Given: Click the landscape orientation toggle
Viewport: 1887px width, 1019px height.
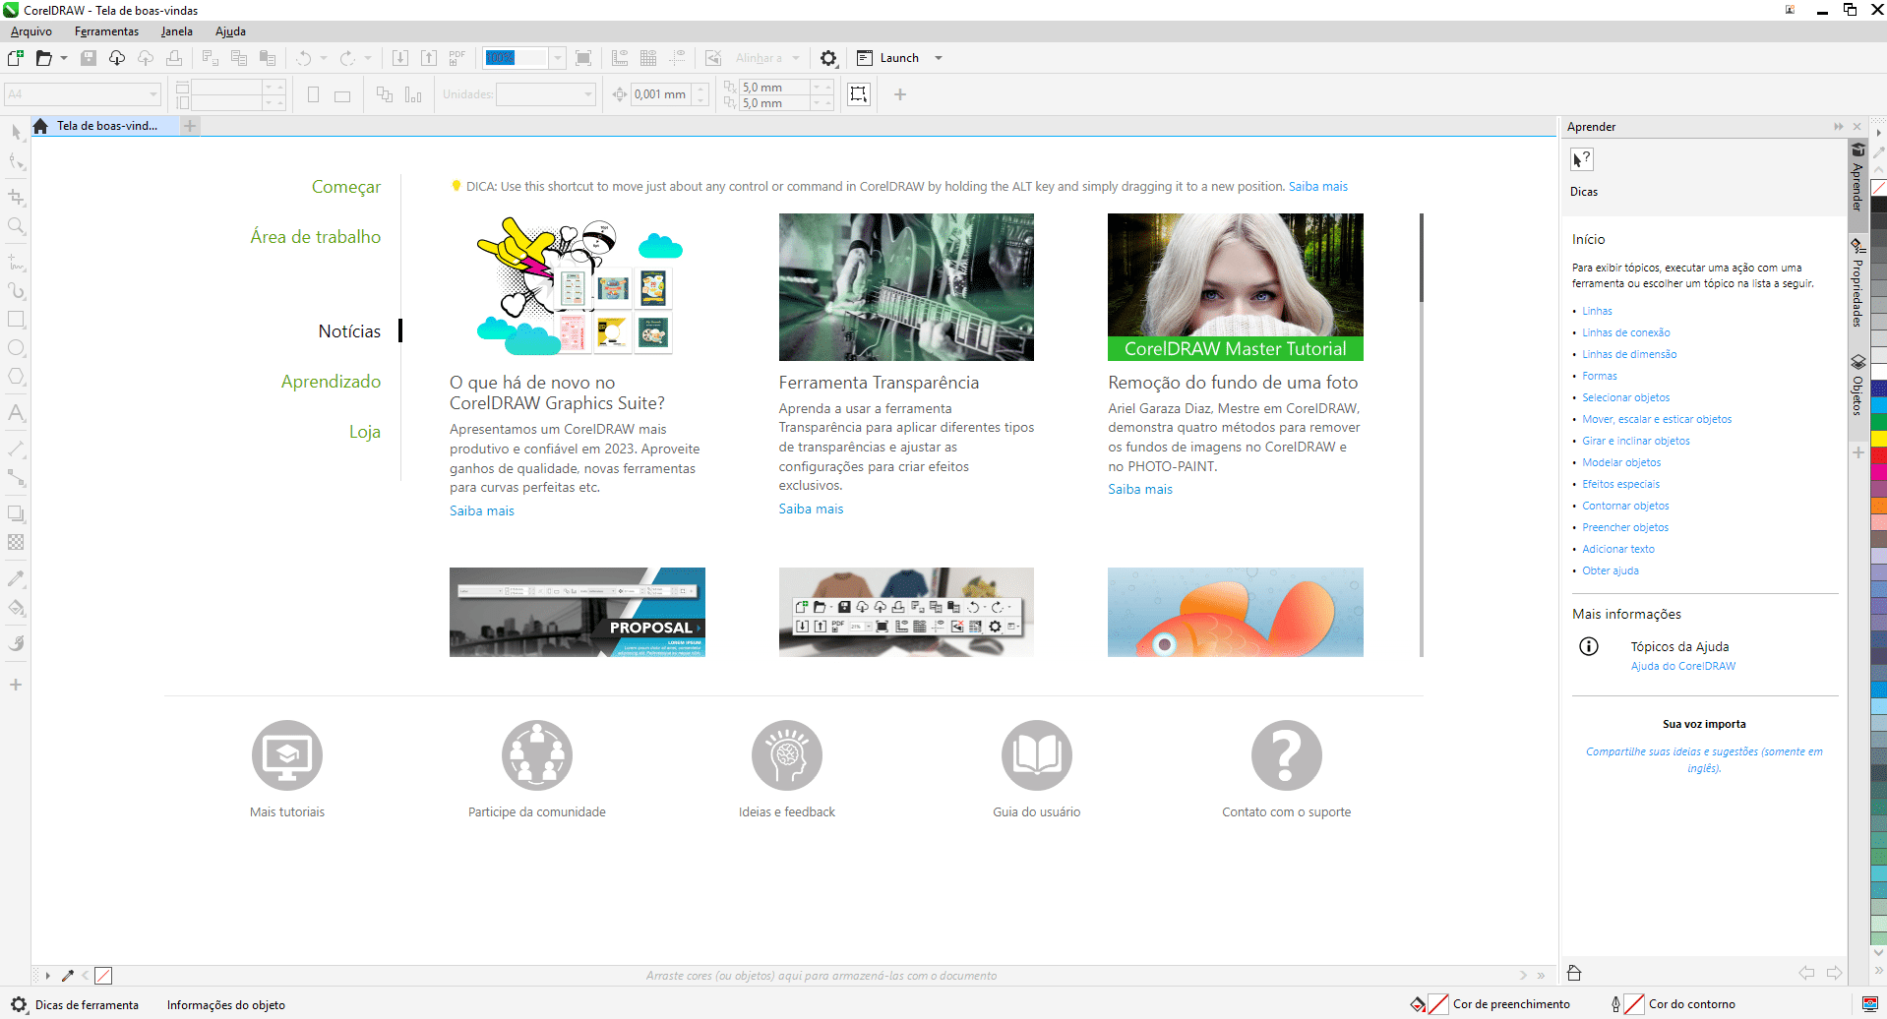Looking at the screenshot, I should tap(342, 95).
